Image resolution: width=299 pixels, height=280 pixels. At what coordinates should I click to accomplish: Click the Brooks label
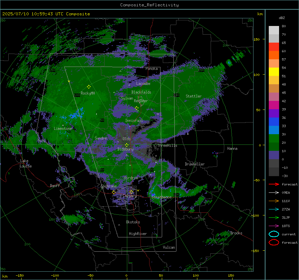236,233
